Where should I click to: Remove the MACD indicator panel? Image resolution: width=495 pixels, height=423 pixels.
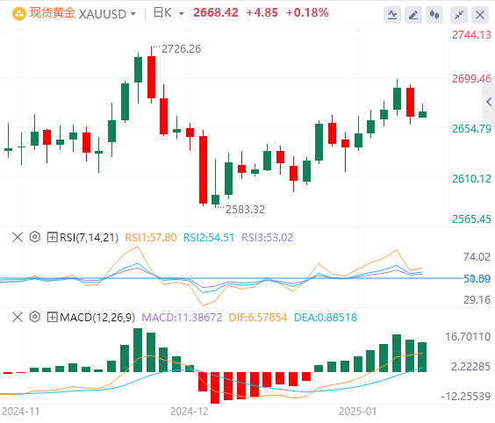pos(18,317)
